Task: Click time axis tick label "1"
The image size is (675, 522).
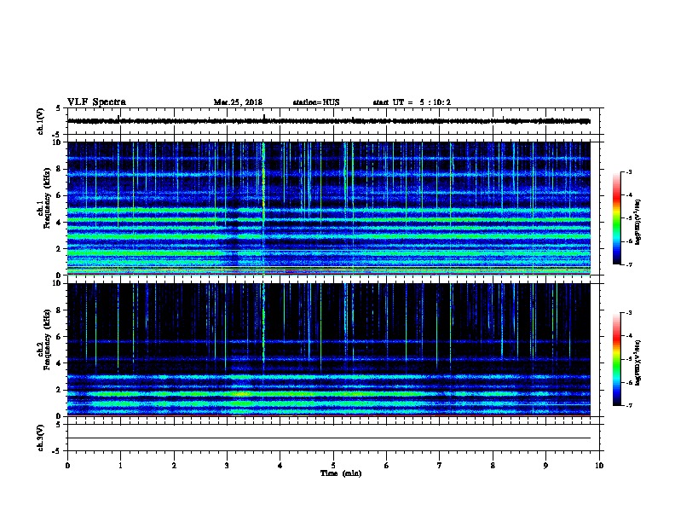Action: click(x=120, y=466)
